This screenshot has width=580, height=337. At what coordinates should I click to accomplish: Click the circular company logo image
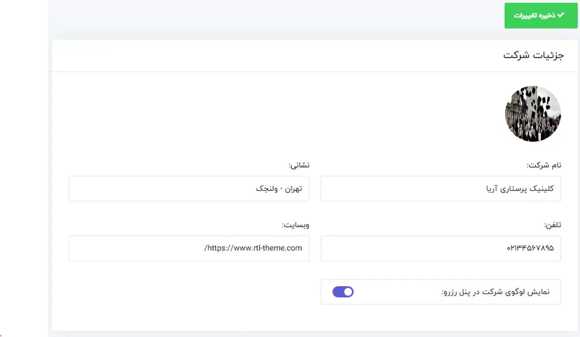pos(533,114)
